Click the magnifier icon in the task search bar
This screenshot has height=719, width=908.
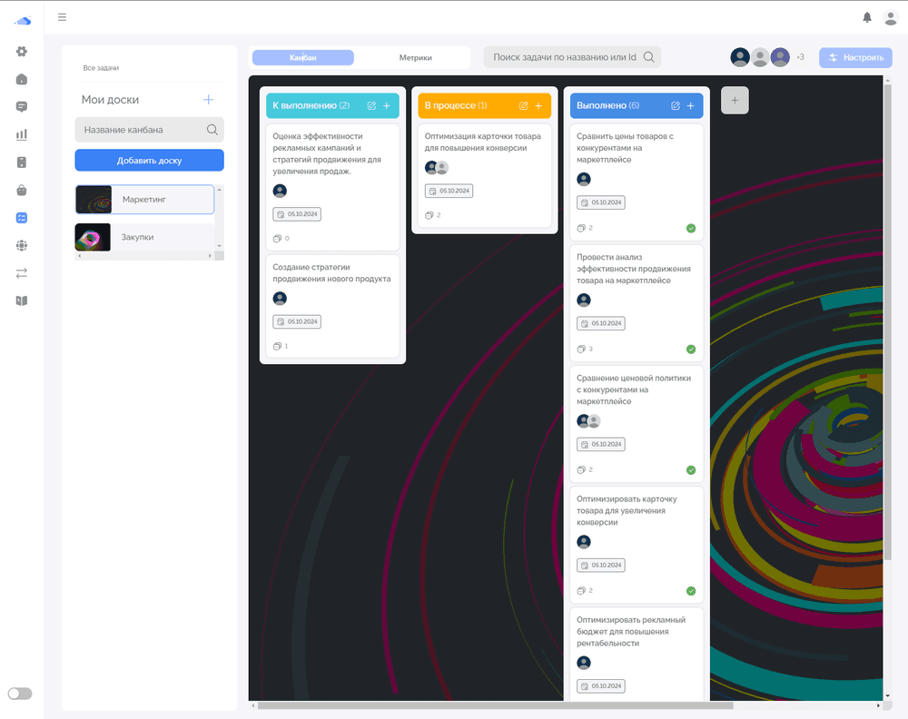(x=649, y=56)
